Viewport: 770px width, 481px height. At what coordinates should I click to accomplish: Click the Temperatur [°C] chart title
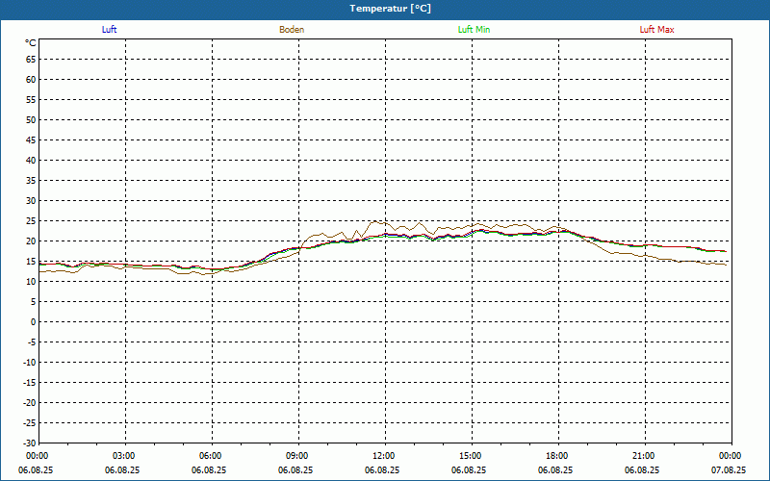tap(391, 9)
